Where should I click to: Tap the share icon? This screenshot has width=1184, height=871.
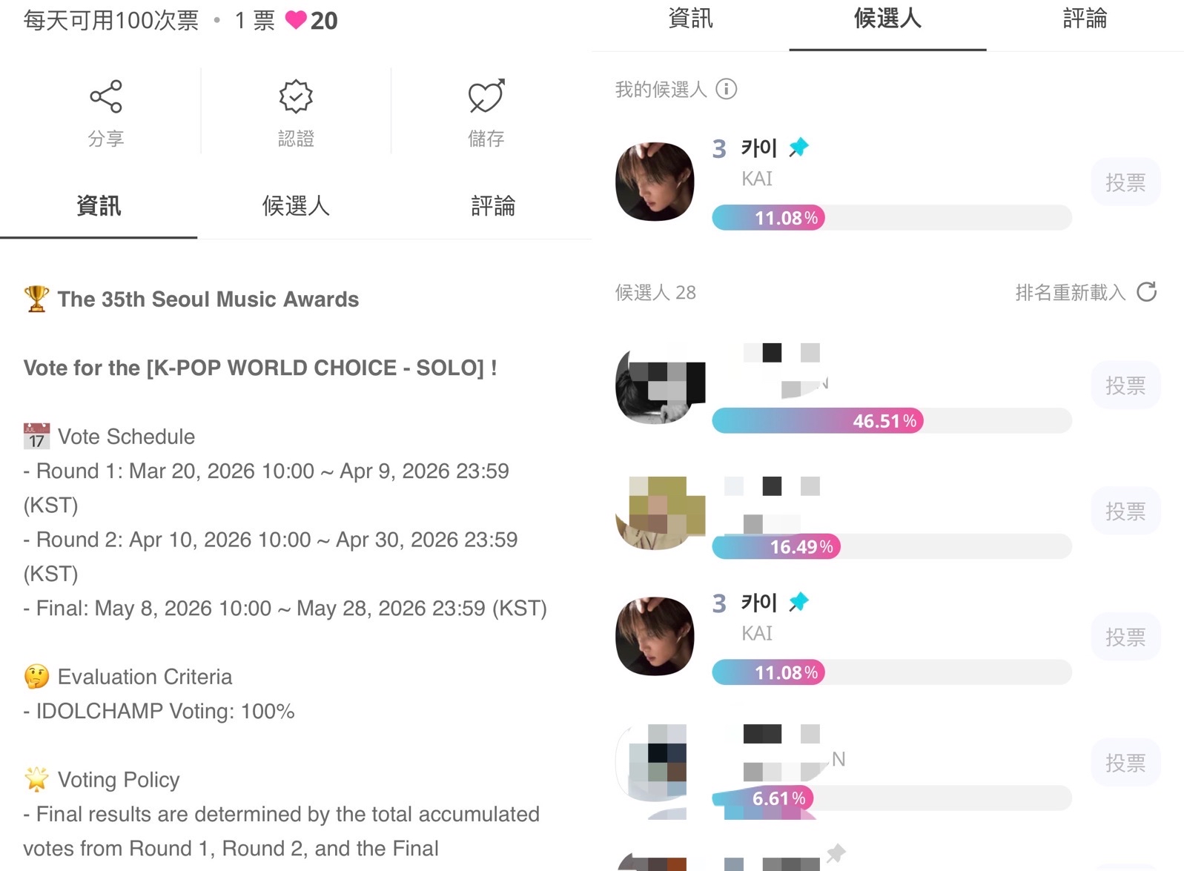coord(106,96)
